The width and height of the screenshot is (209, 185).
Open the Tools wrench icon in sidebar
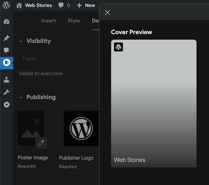point(6,92)
